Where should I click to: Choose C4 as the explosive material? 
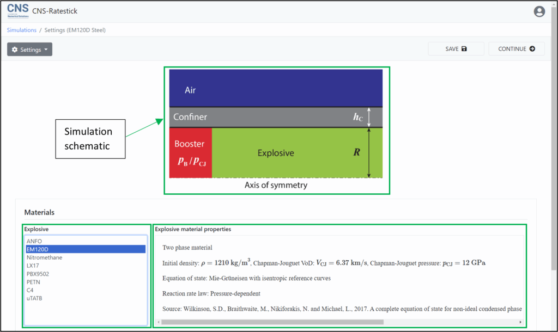tap(30, 290)
